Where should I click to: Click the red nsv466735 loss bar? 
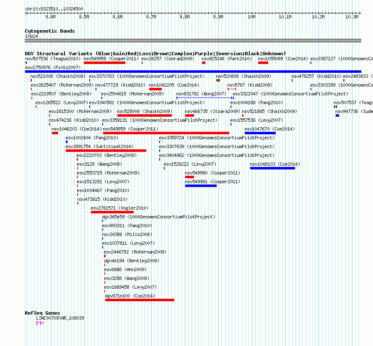189,115
